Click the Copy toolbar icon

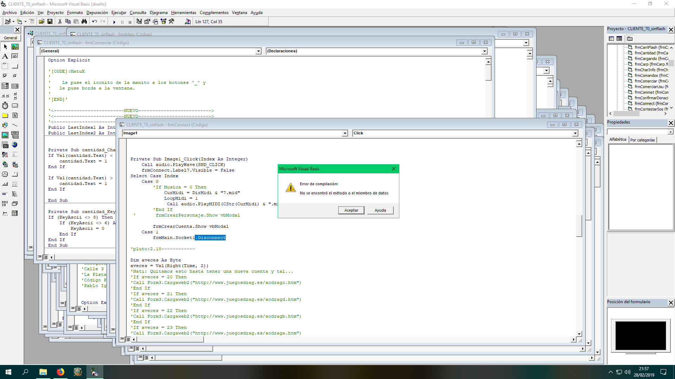click(x=68, y=22)
